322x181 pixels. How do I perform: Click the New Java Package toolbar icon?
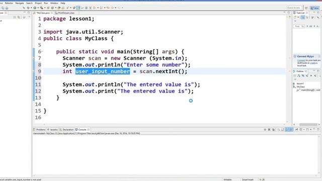pyautogui.click(x=48, y=8)
